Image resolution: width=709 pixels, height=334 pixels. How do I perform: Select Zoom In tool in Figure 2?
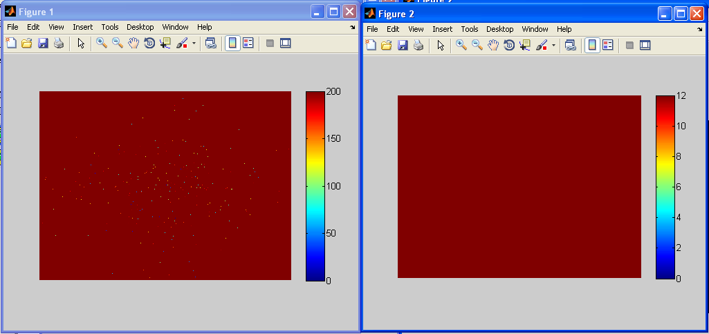coord(461,45)
